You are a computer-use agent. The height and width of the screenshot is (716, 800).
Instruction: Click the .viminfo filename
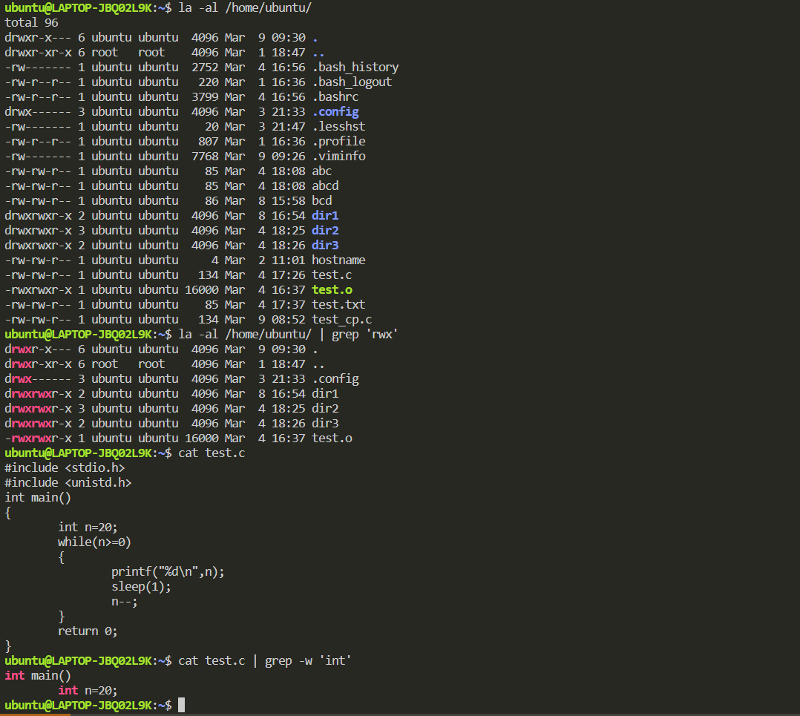coord(338,156)
